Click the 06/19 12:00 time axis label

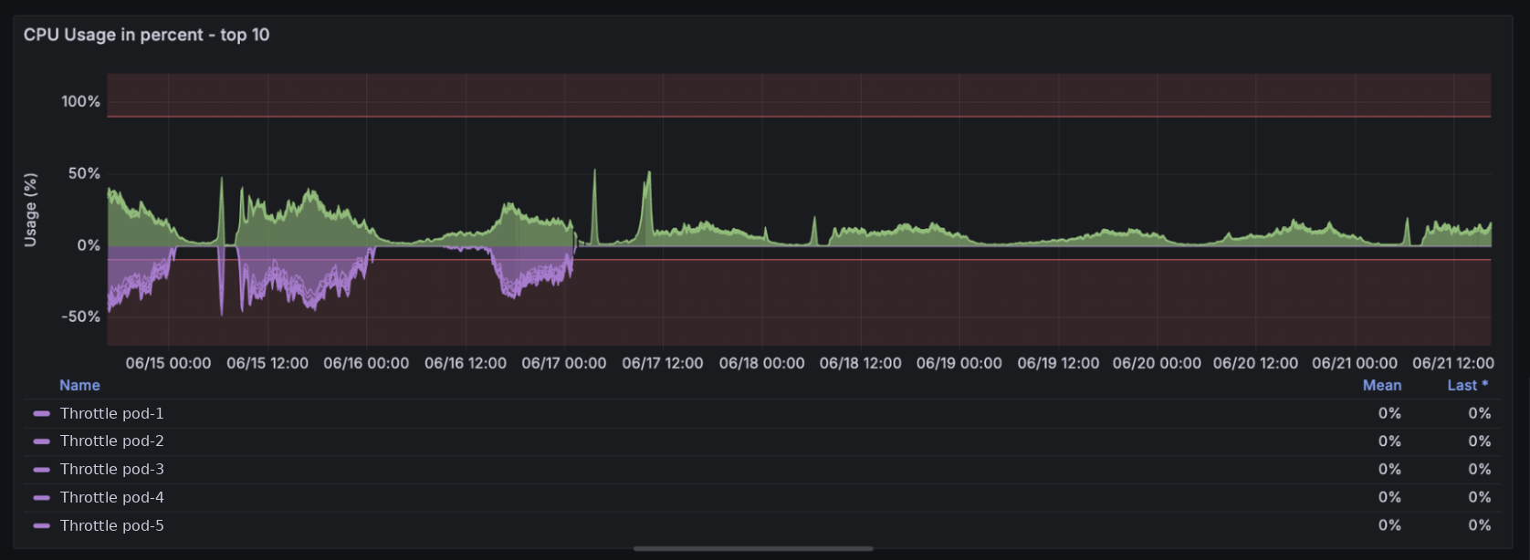click(1058, 363)
